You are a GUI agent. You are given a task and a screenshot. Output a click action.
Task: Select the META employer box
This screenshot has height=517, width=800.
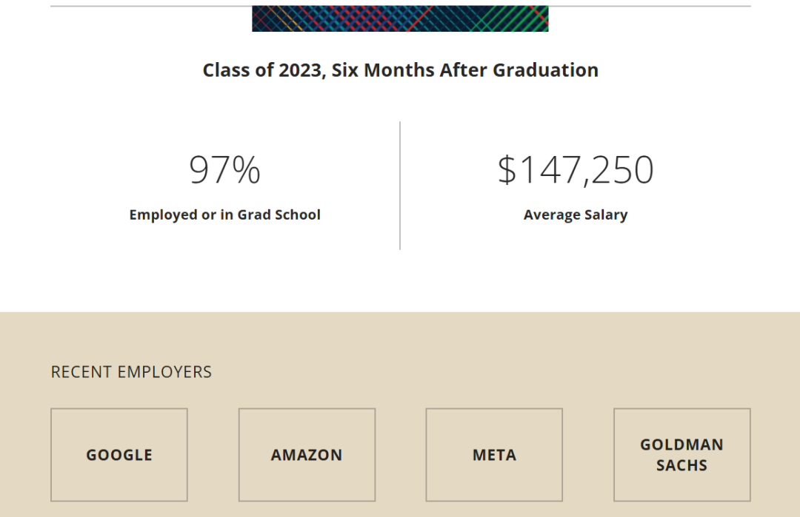click(494, 455)
